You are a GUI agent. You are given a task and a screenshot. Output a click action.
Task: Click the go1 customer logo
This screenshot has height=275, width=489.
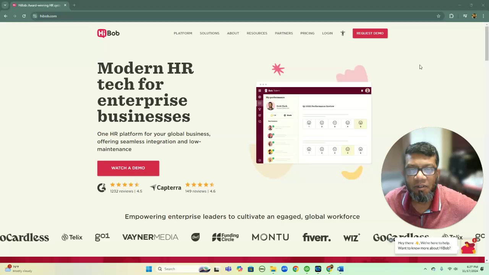pos(102,237)
